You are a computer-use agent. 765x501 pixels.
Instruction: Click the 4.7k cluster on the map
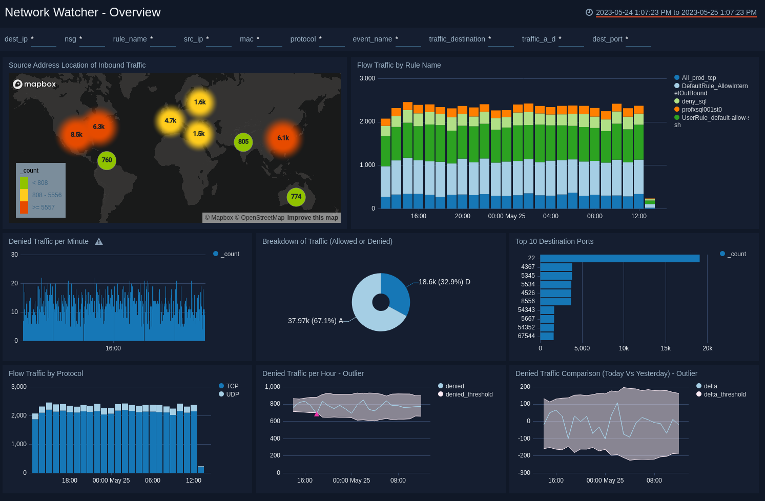click(x=171, y=121)
